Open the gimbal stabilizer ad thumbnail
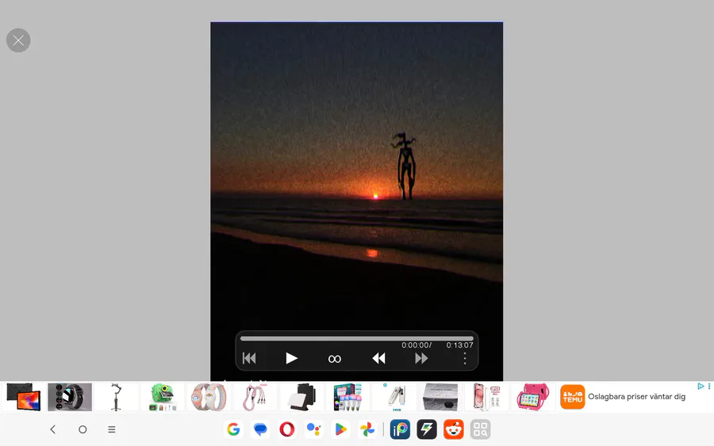Viewport: 714px width, 446px height. pyautogui.click(x=116, y=397)
